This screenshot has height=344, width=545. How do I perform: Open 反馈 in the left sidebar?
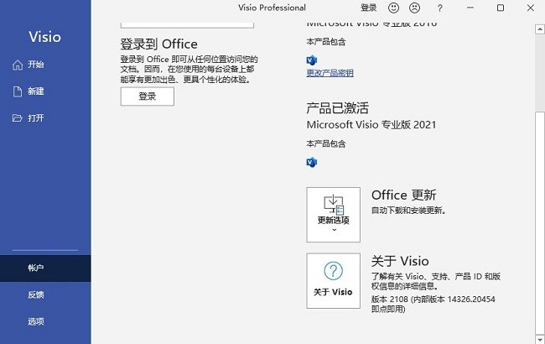coord(35,294)
